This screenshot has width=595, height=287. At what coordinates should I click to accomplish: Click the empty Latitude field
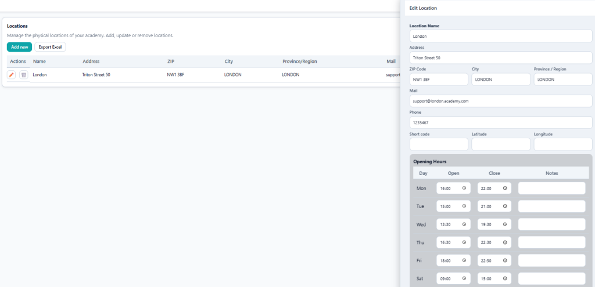pos(501,145)
